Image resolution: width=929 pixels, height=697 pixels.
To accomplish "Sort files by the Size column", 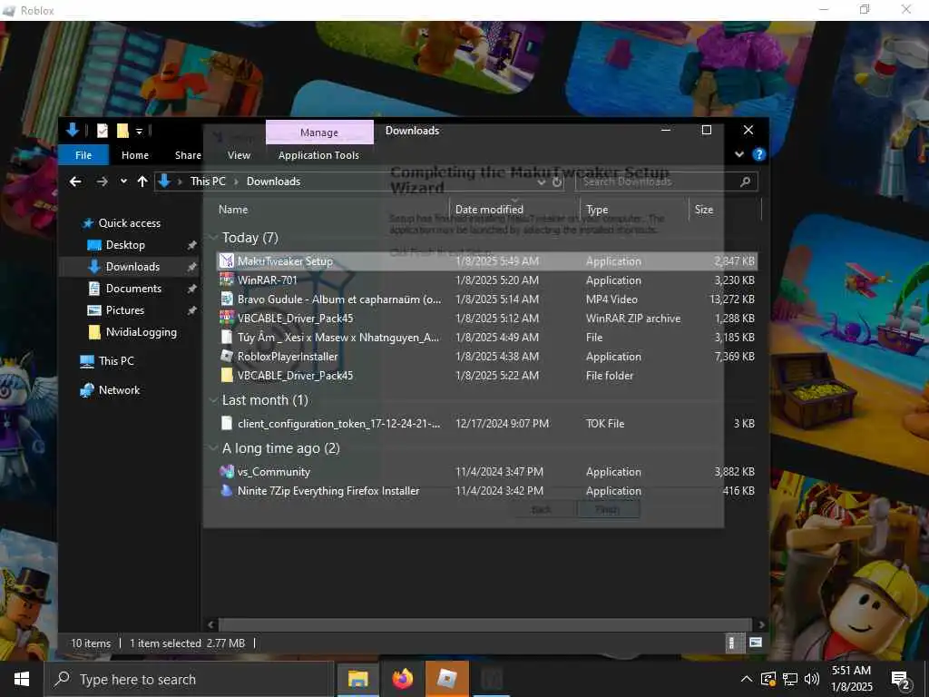I will coord(704,210).
